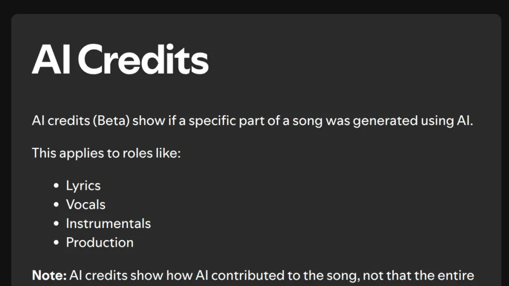Click the bullet point beside Instrumentals
The image size is (509, 286).
[x=56, y=224]
